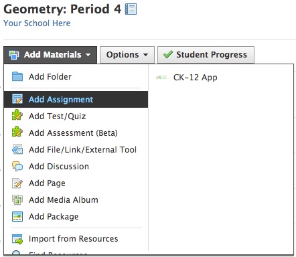Click the Add Discussion speech bubbles icon

17,166
